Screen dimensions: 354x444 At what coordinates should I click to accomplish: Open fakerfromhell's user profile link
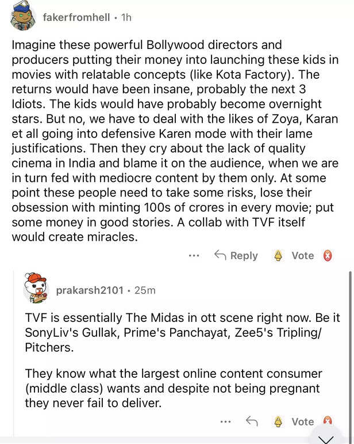[x=76, y=17]
